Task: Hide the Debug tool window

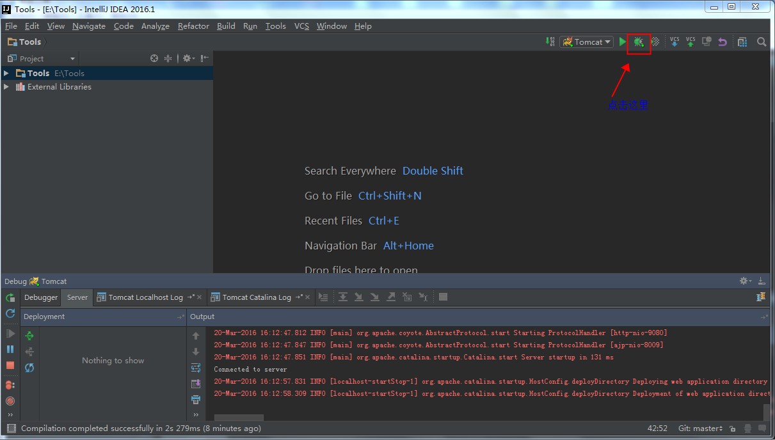Action: coord(762,281)
